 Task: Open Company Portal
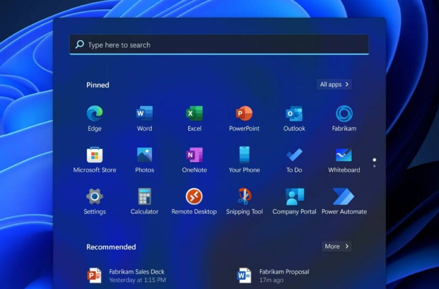pos(294,201)
